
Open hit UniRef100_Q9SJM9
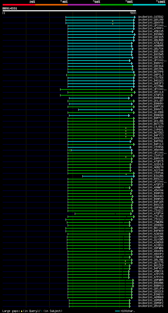pyautogui.click(x=151, y=20)
